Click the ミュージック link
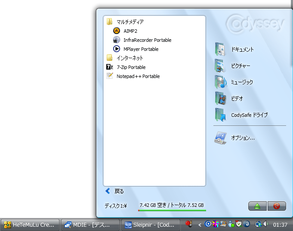Image resolution: width=293 pixels, height=231 pixels. point(242,82)
